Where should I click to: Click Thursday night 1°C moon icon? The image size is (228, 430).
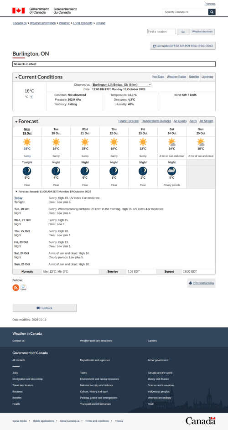(x=114, y=171)
